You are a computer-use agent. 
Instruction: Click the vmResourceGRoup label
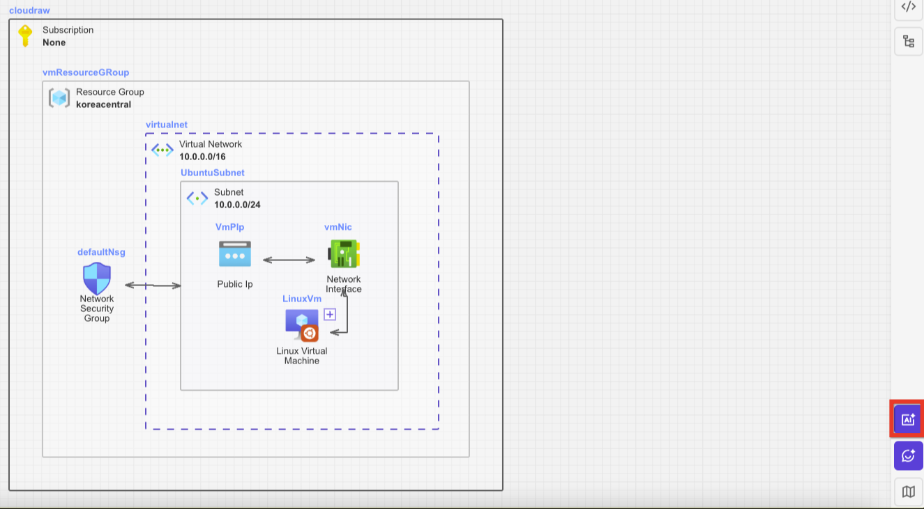[86, 72]
